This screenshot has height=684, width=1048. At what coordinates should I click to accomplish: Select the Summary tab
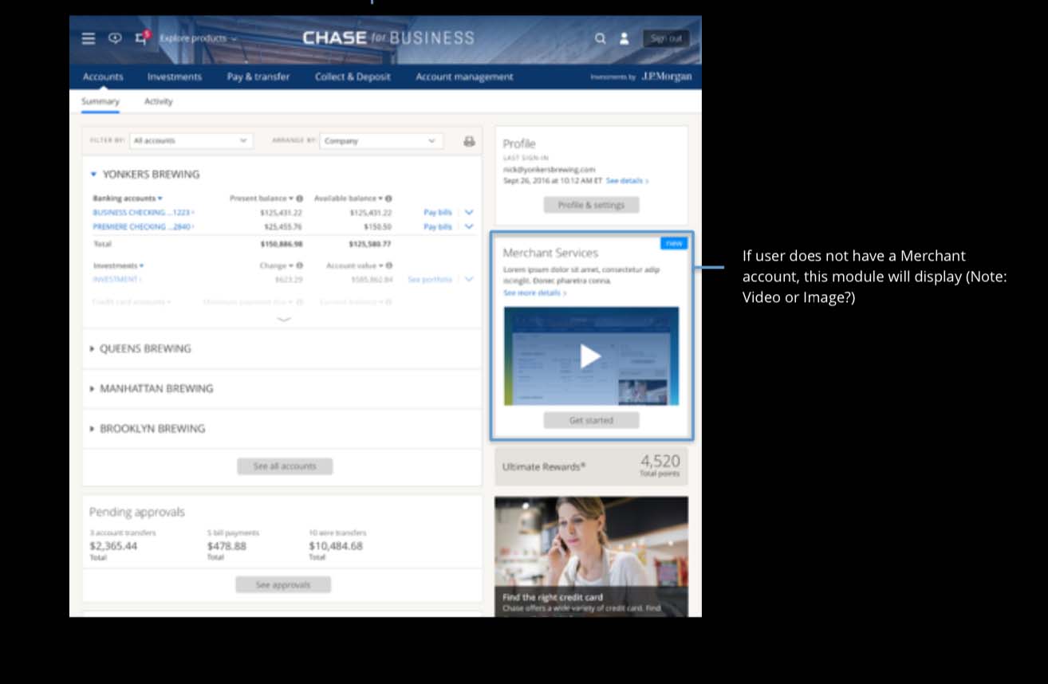(100, 101)
